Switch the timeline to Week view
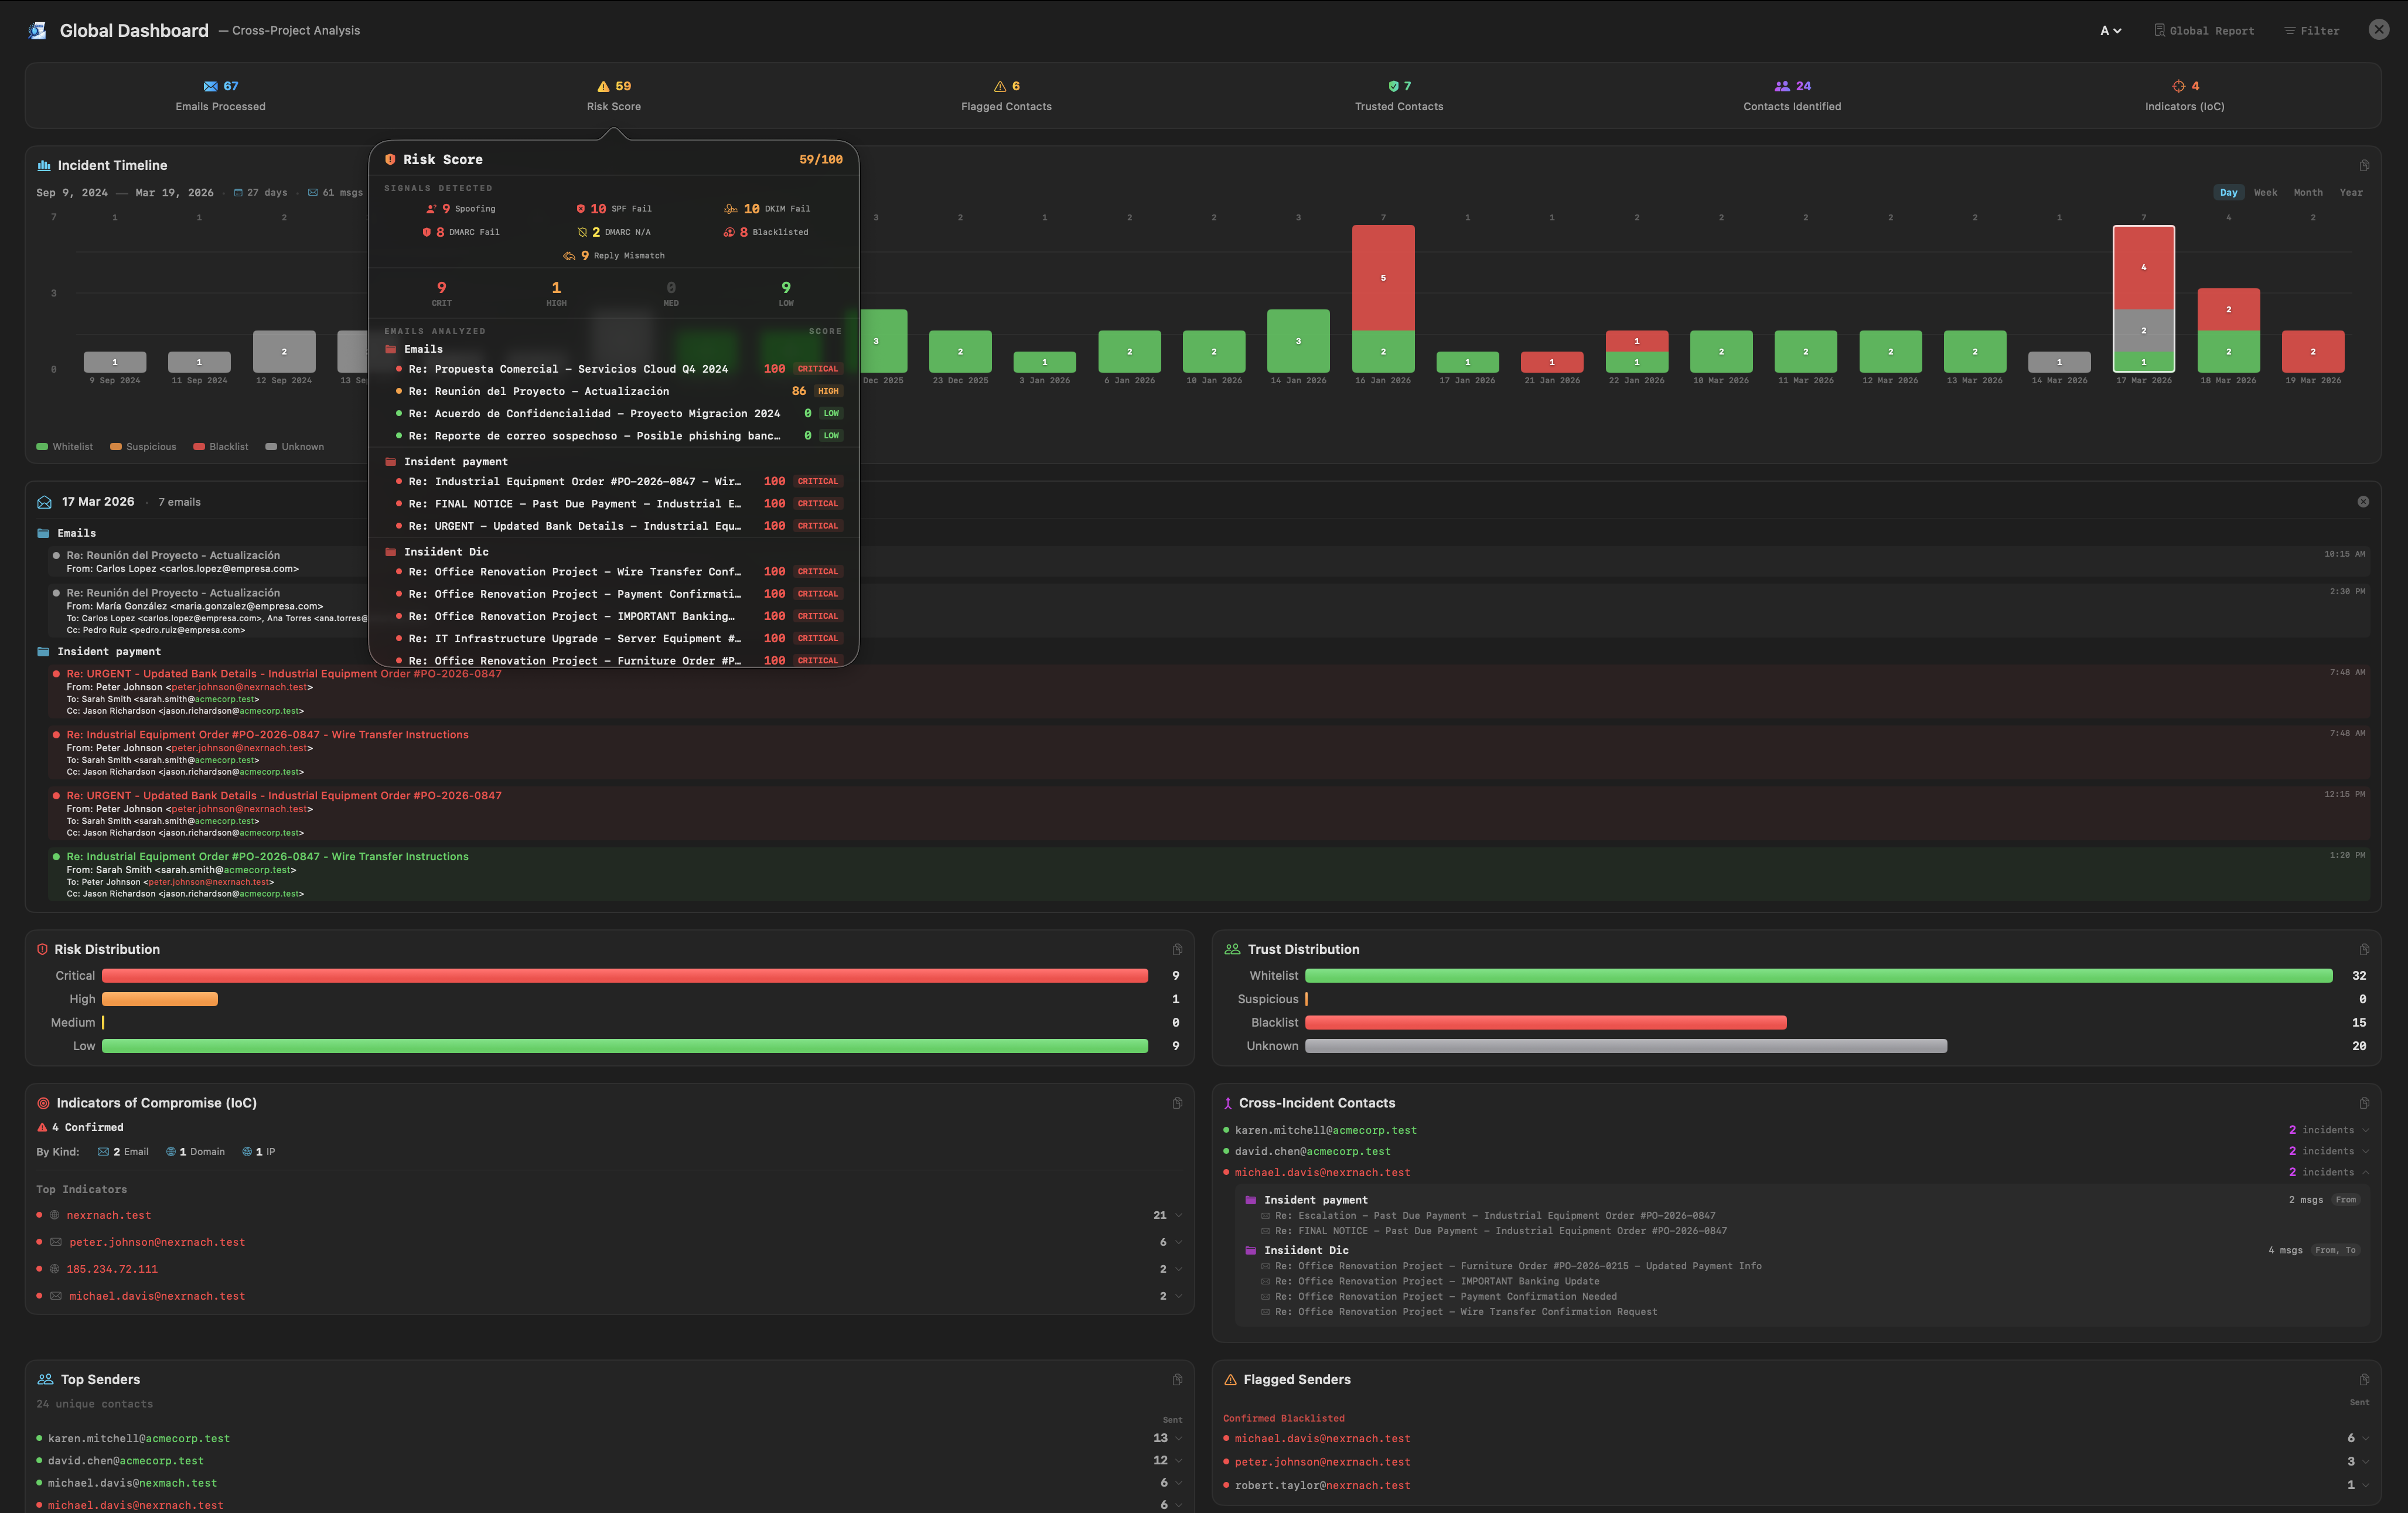Screen dimensions: 2408x1513 (x=2265, y=192)
